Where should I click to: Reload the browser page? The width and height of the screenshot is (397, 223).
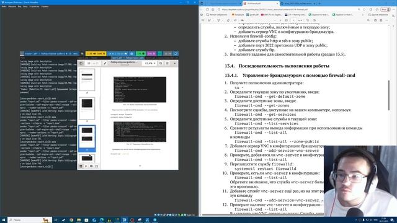point(207,9)
